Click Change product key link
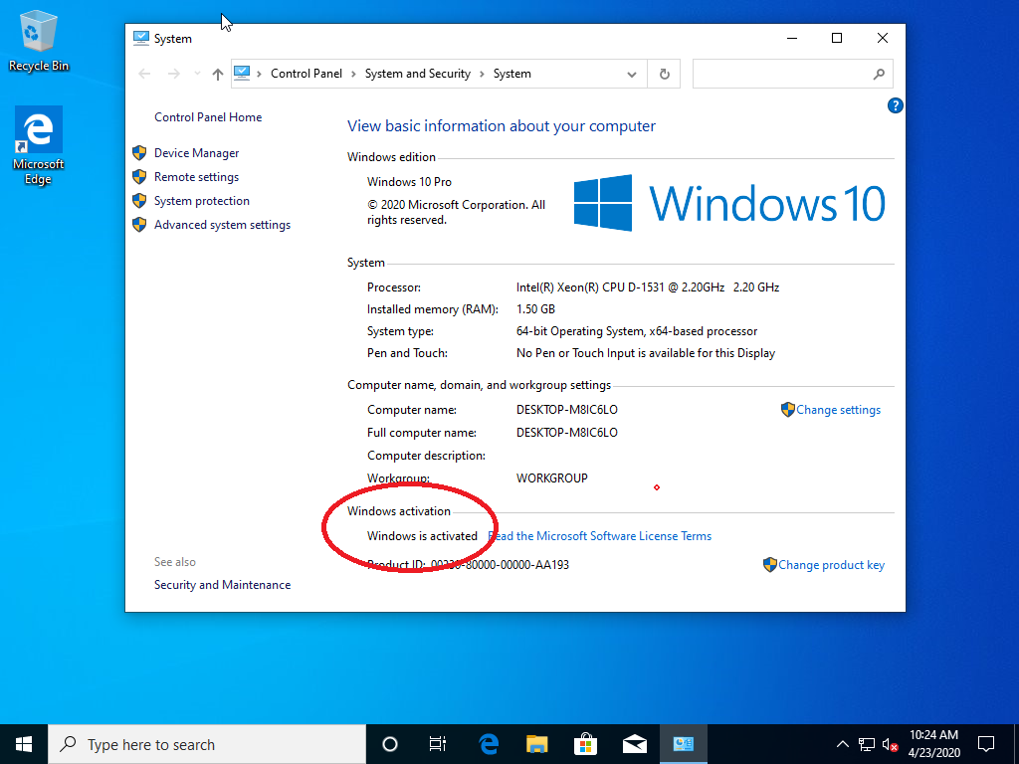This screenshot has height=764, width=1019. point(831,565)
